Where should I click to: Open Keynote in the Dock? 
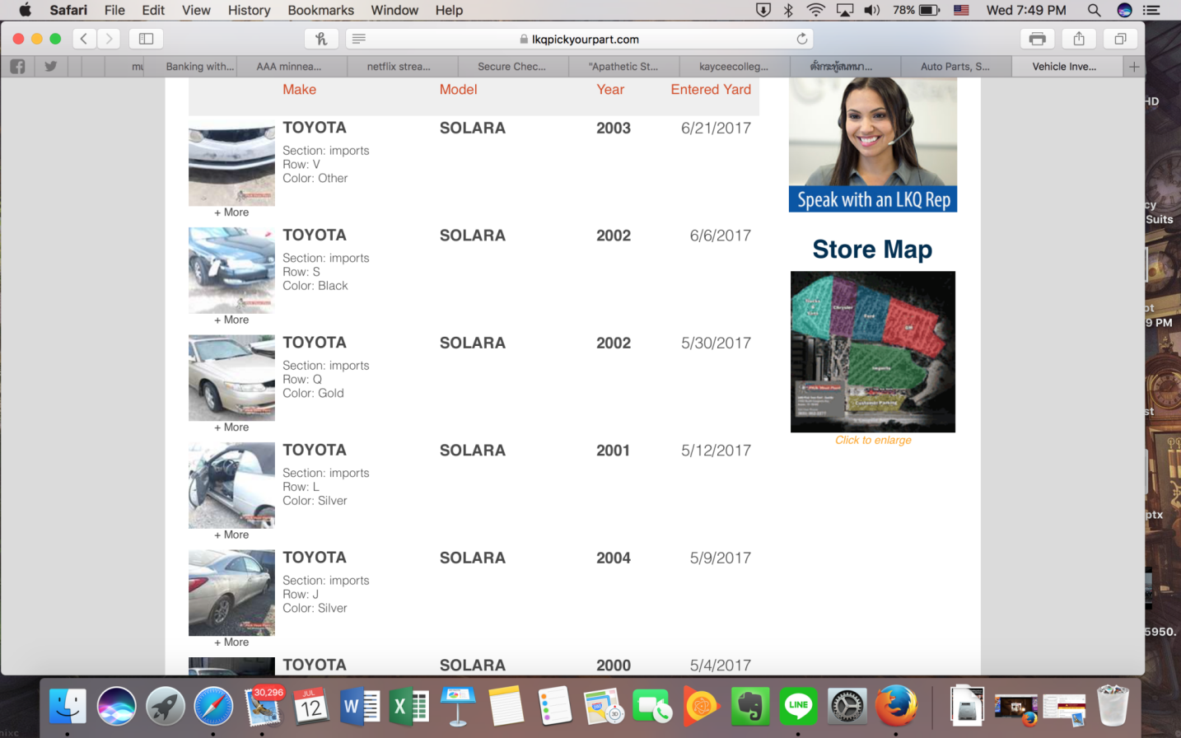pos(457,706)
